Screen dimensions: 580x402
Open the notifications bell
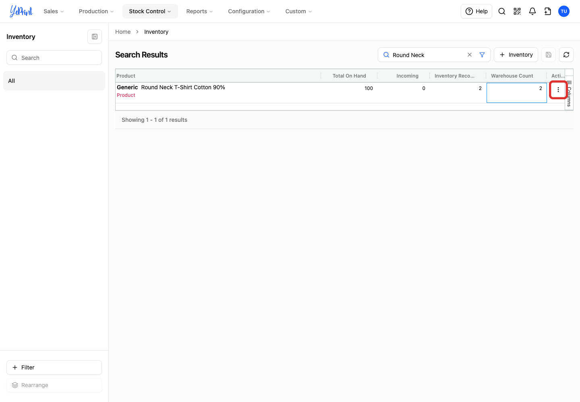click(x=532, y=11)
